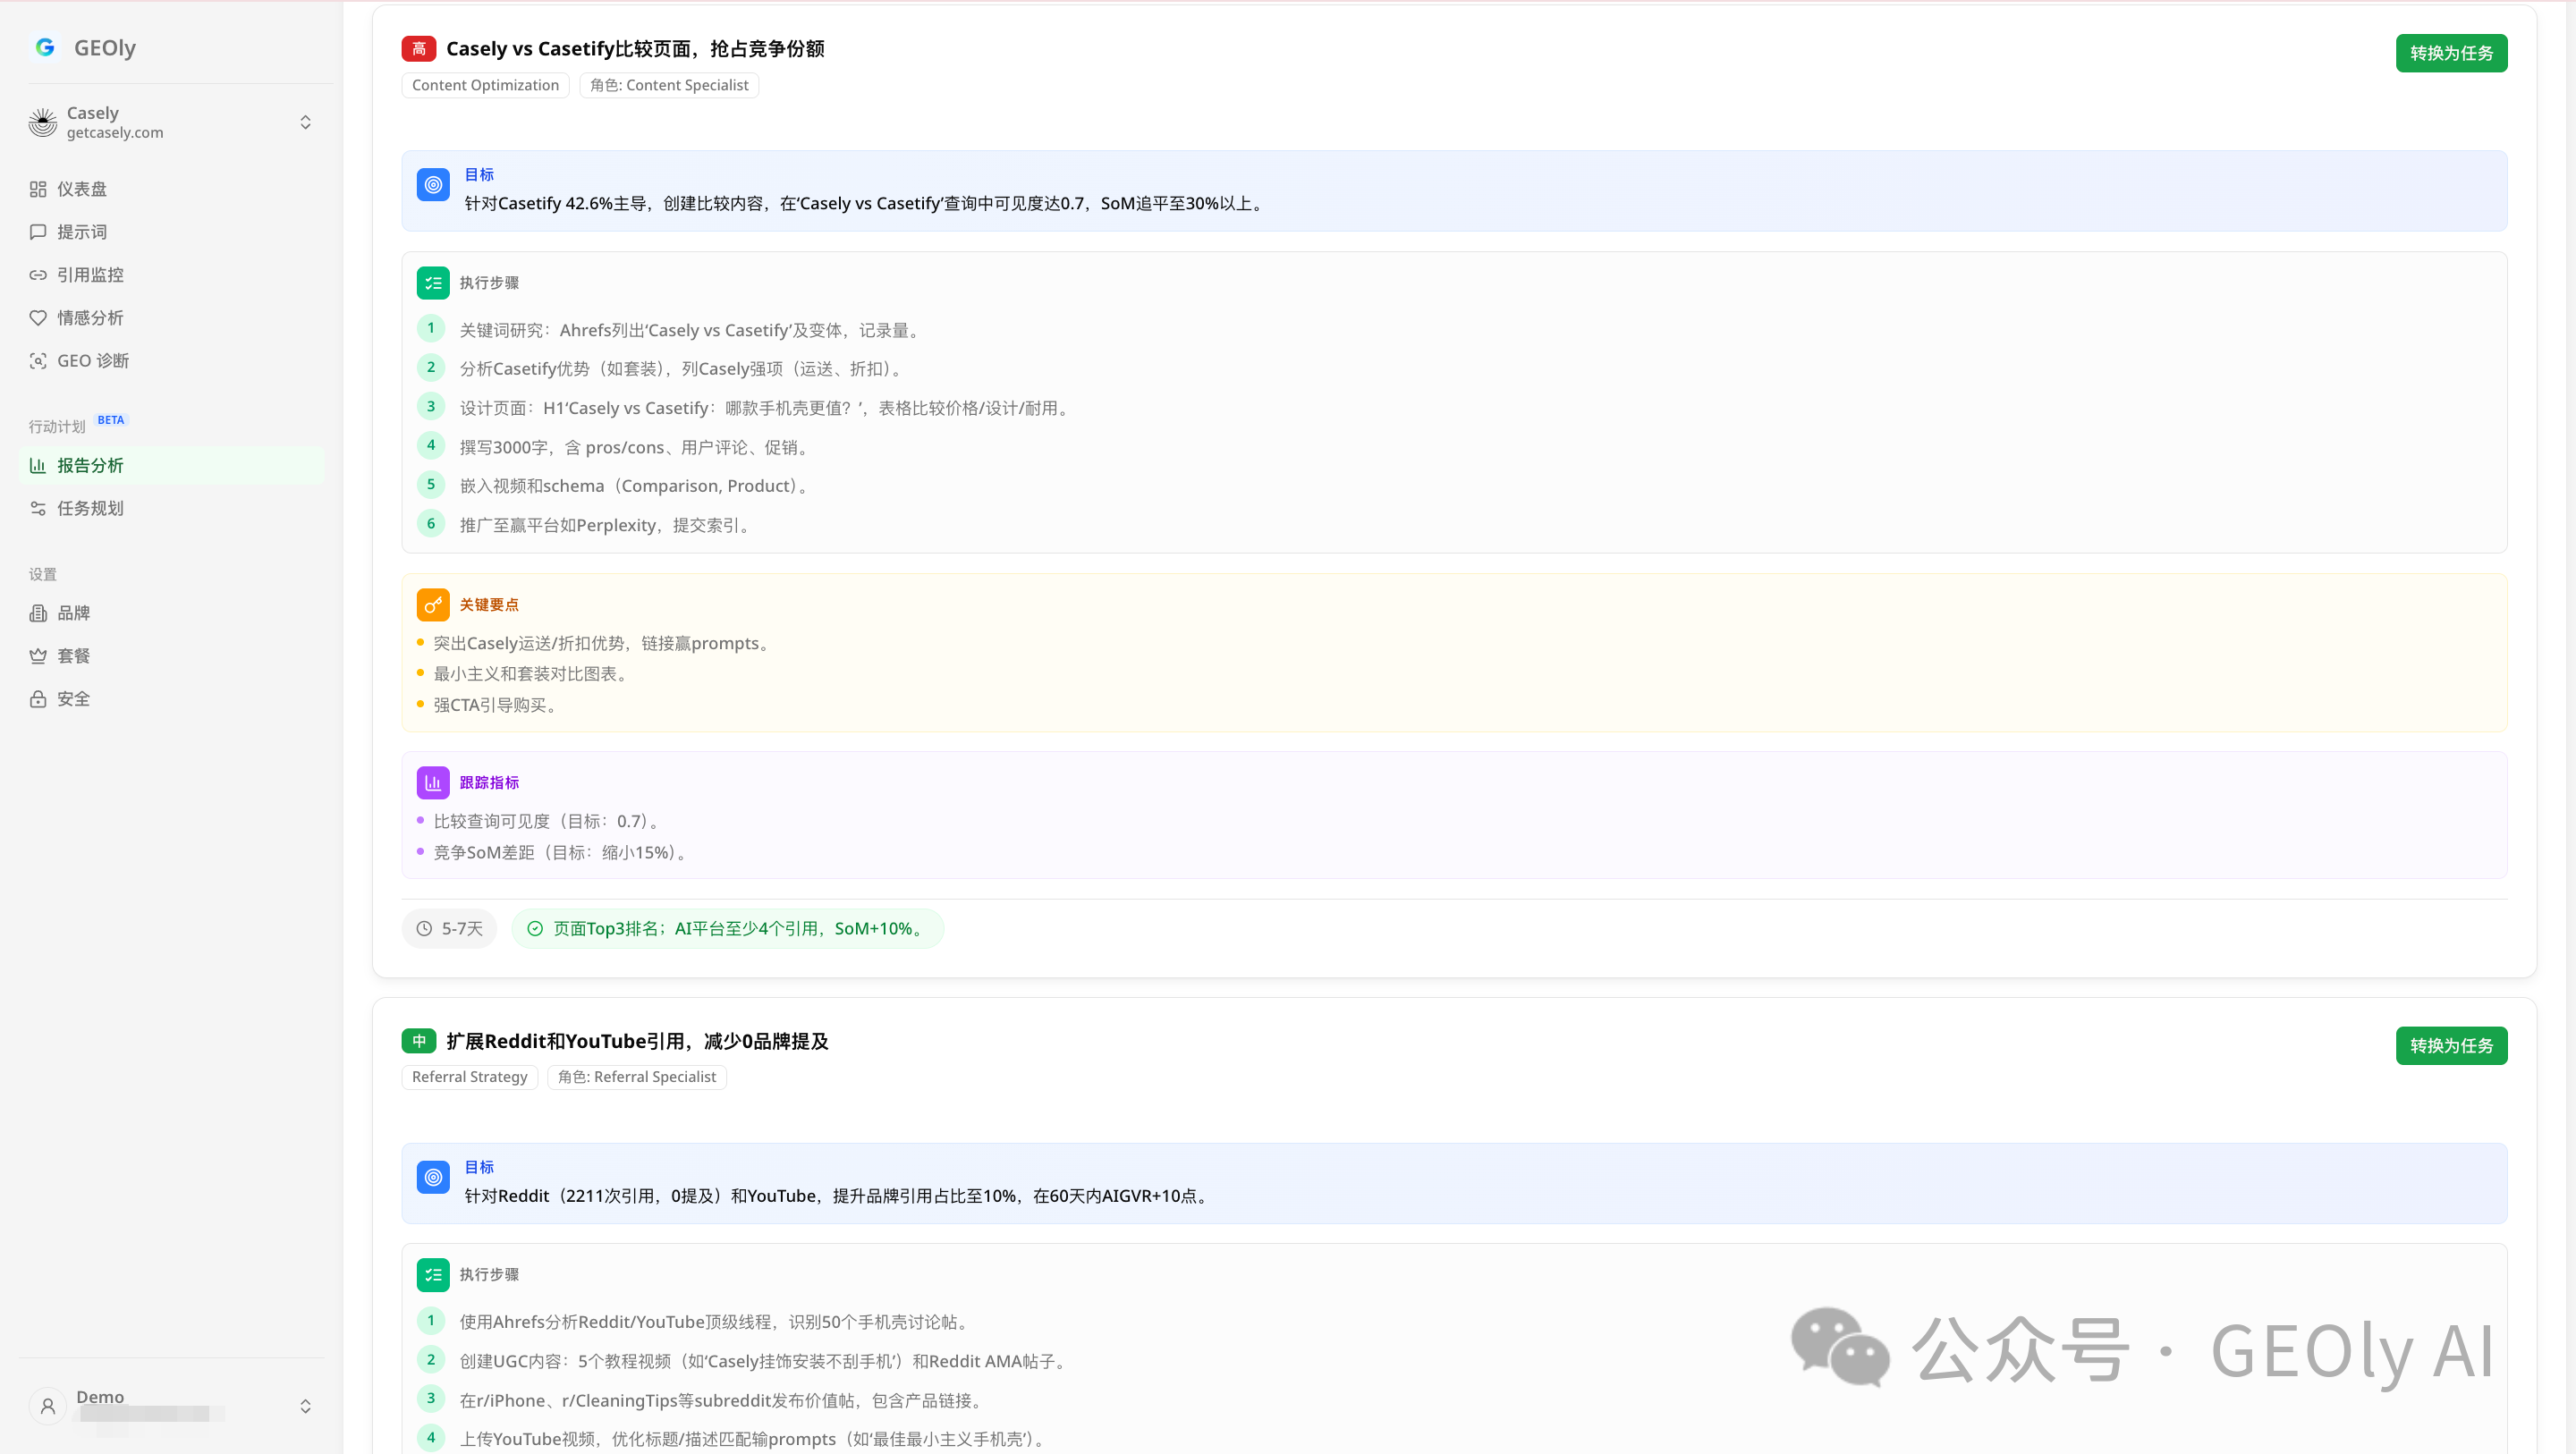Open 引用监控 section
Viewport: 2576px width, 1454px height.
click(172, 275)
